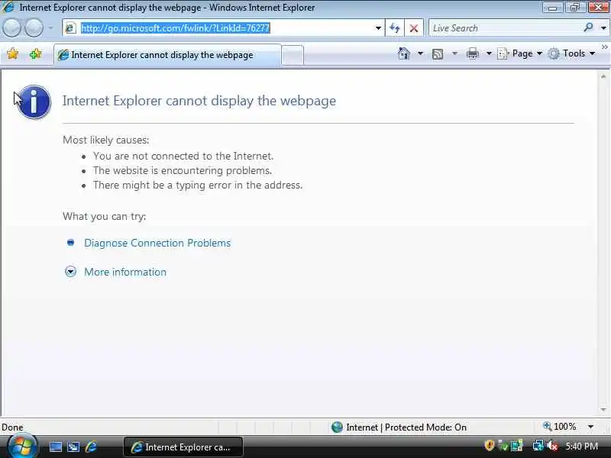This screenshot has height=458, width=611.
Task: Click Internet Explorer taskbar button
Action: 183,447
